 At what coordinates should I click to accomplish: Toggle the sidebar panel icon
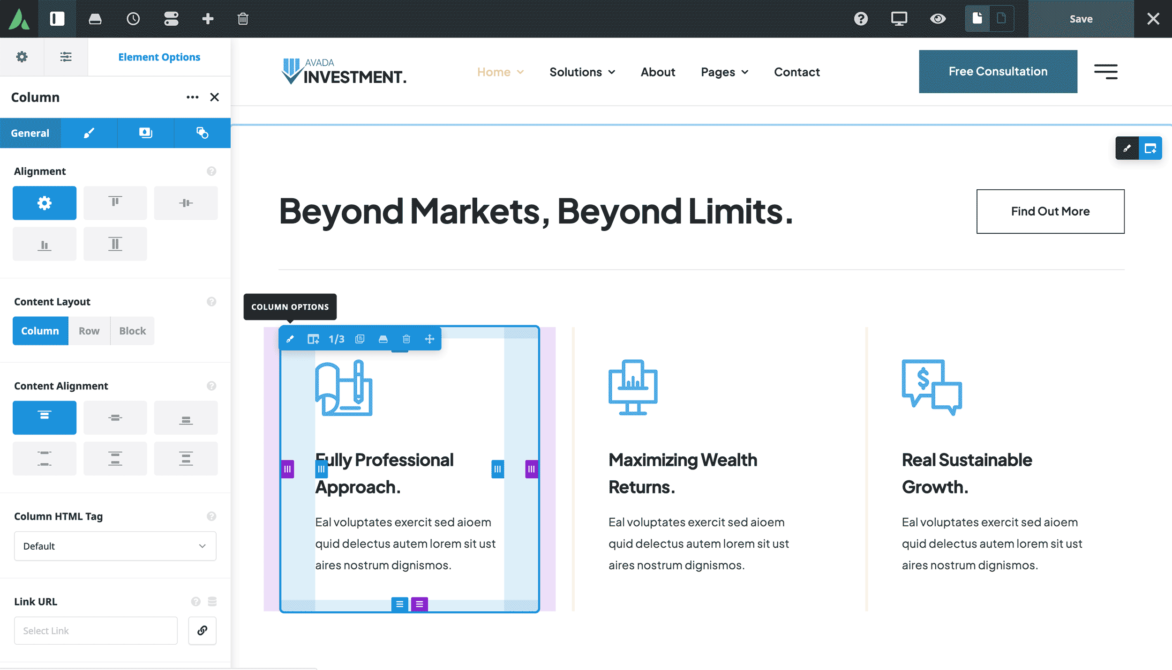[x=57, y=19]
